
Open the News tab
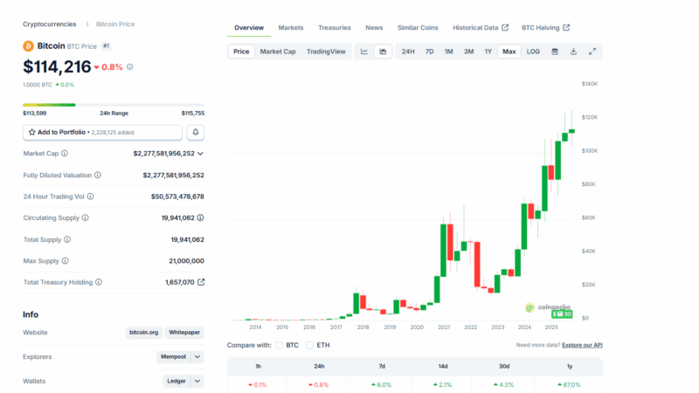click(x=374, y=28)
